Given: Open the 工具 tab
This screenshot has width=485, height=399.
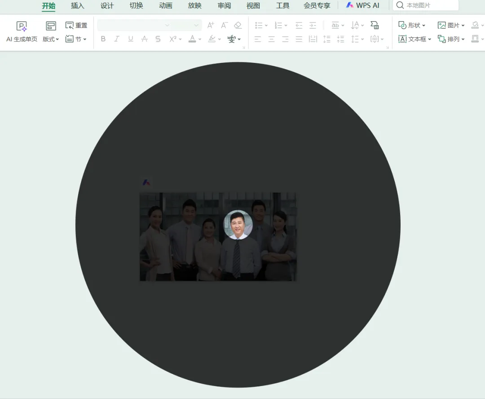Looking at the screenshot, I should 282,5.
